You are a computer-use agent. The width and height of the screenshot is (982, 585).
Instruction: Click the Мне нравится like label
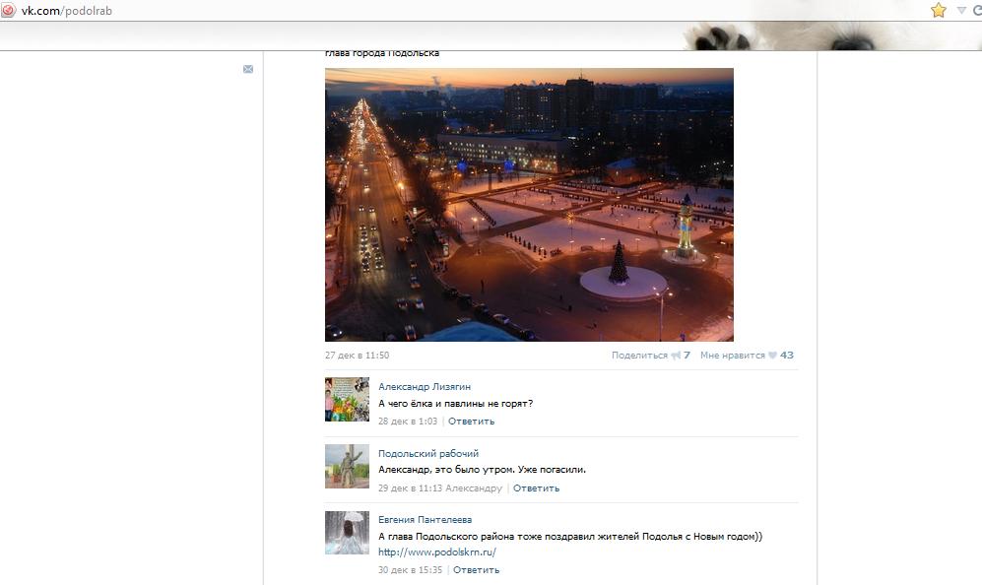(x=732, y=356)
